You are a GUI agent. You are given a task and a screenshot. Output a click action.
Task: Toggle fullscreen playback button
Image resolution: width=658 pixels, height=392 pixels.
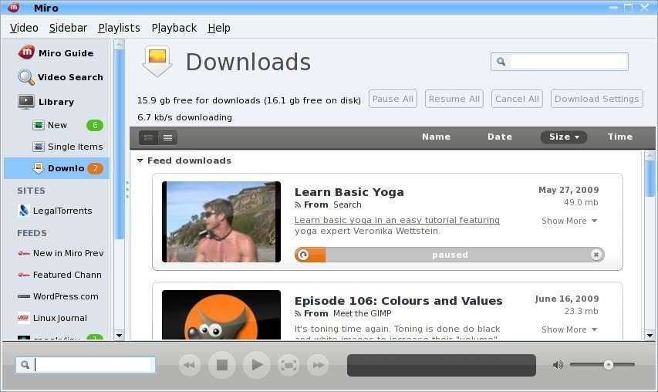click(x=289, y=365)
